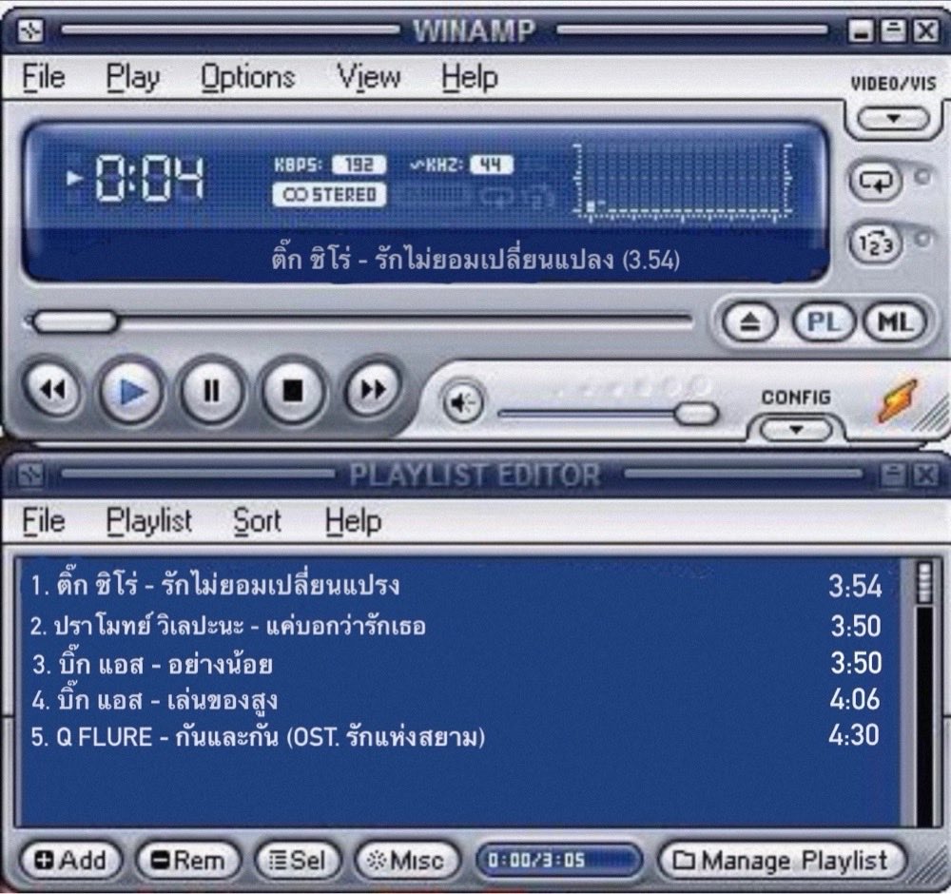
Task: Click the STEREO indicator
Action: (329, 195)
